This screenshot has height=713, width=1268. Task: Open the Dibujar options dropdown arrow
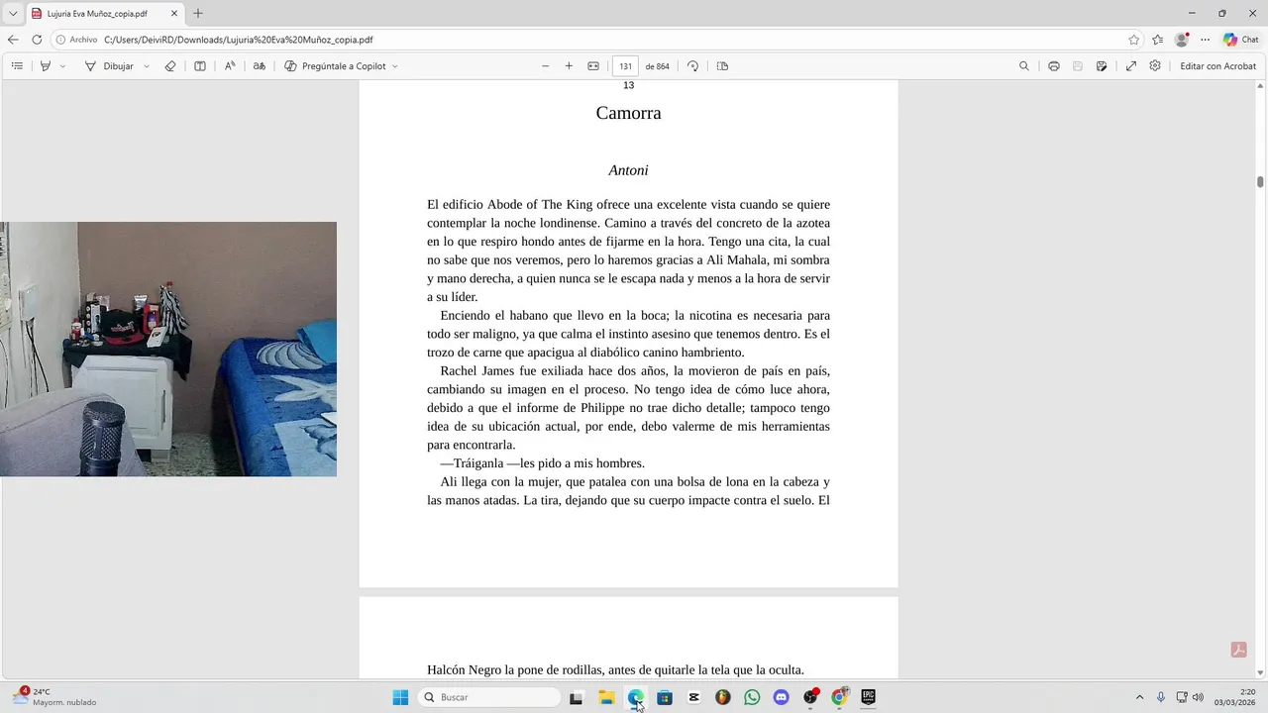point(147,66)
